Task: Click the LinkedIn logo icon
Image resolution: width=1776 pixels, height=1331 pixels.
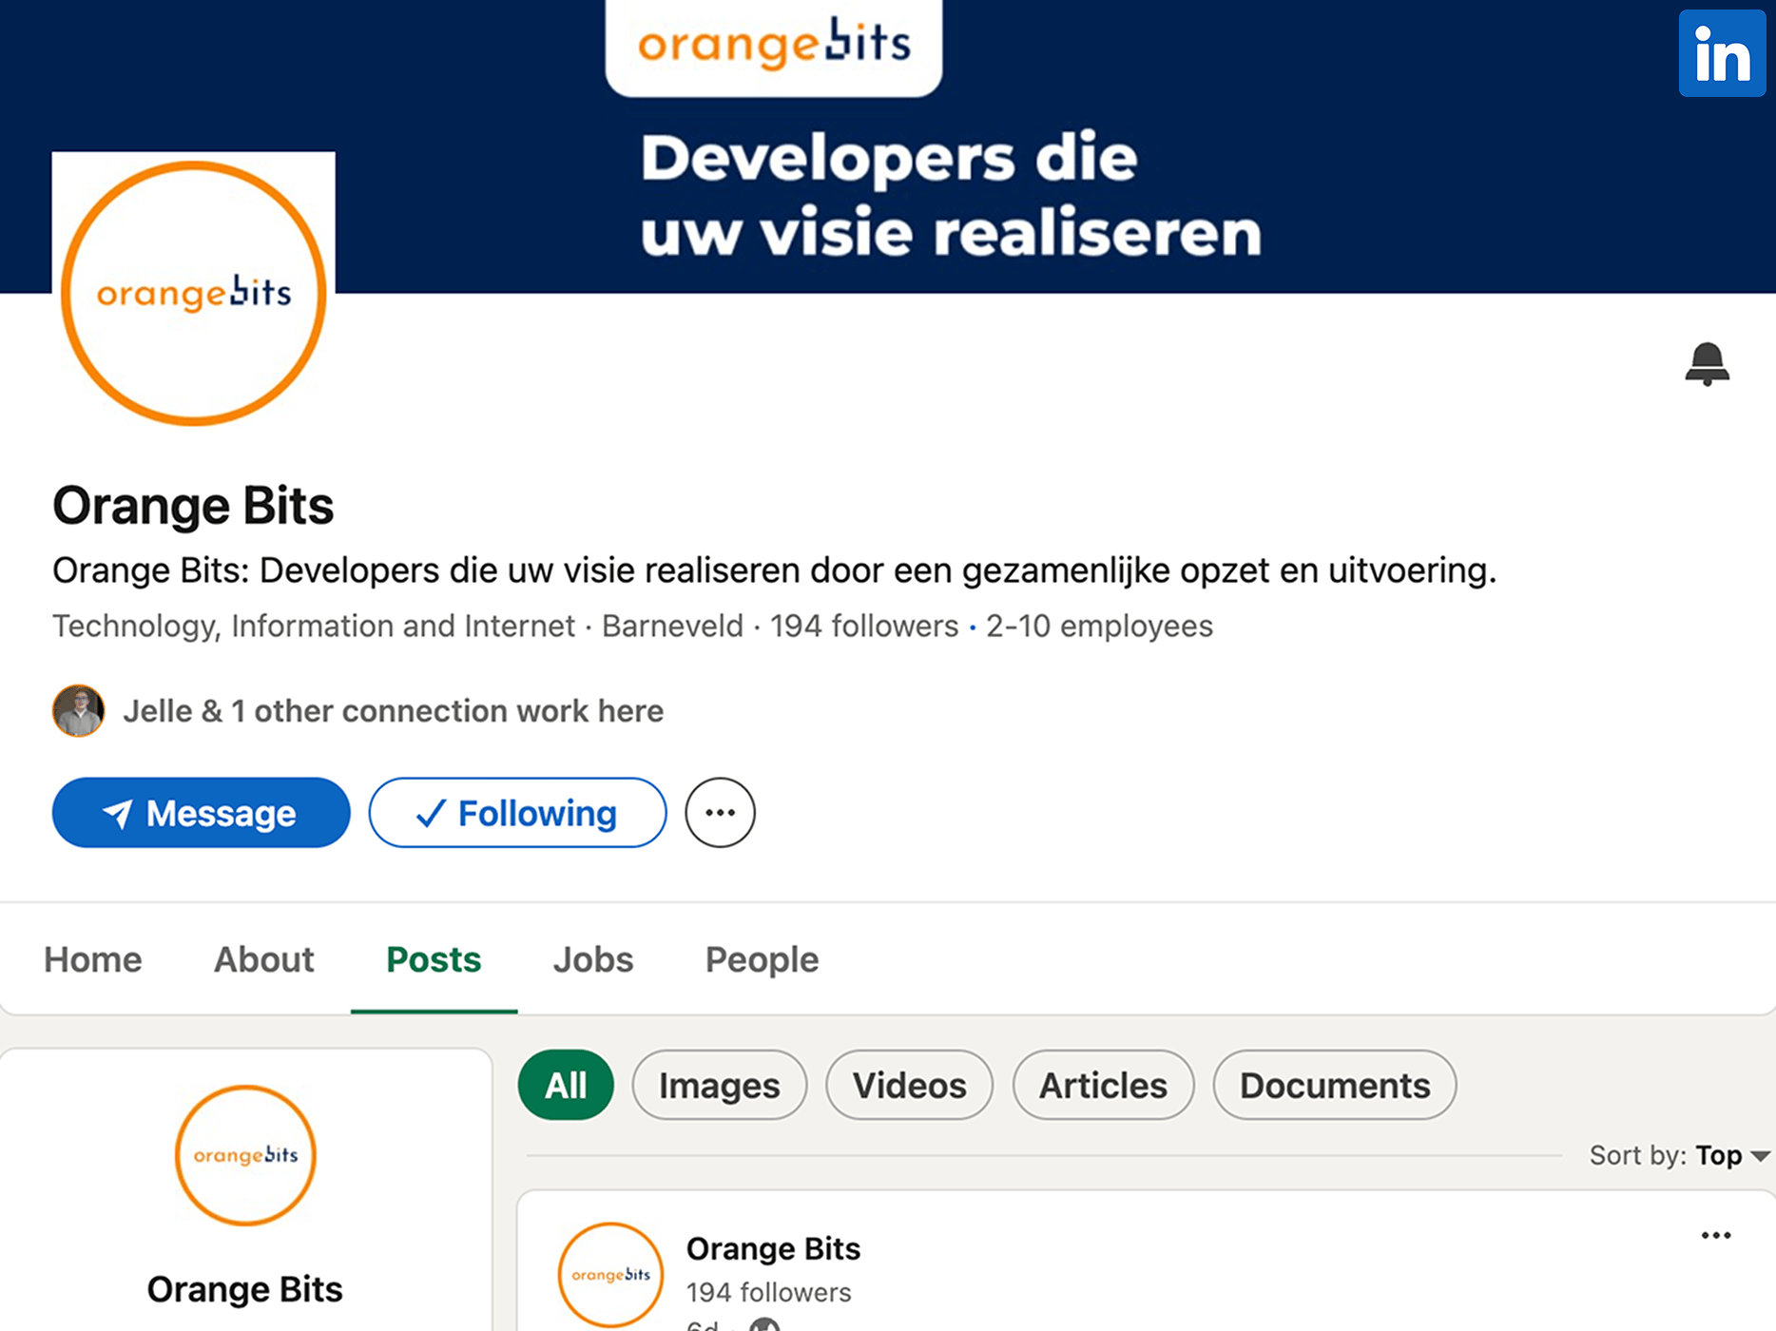Action: point(1722,53)
